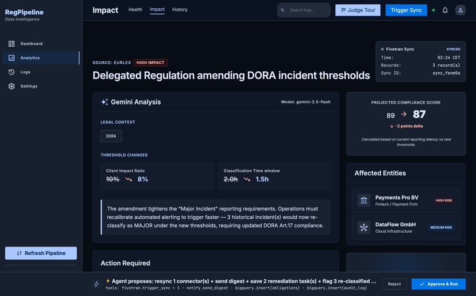Image resolution: width=476 pixels, height=296 pixels.
Task: Click the Dashboard grid icon in sidebar
Action: [x=12, y=44]
